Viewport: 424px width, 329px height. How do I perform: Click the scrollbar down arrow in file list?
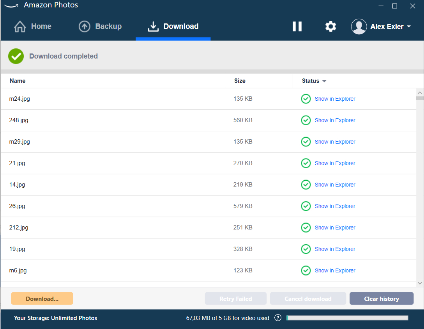pos(420,283)
